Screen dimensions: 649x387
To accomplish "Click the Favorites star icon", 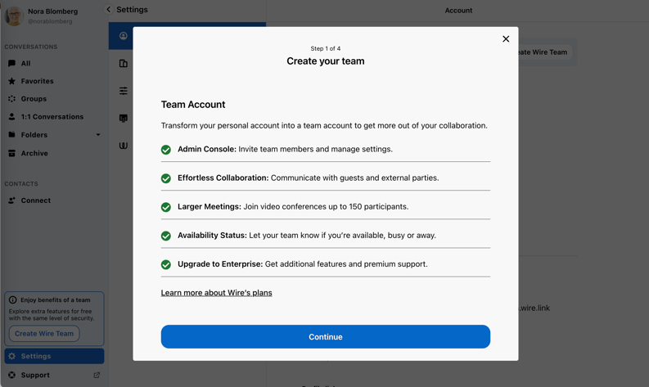I will tap(11, 81).
